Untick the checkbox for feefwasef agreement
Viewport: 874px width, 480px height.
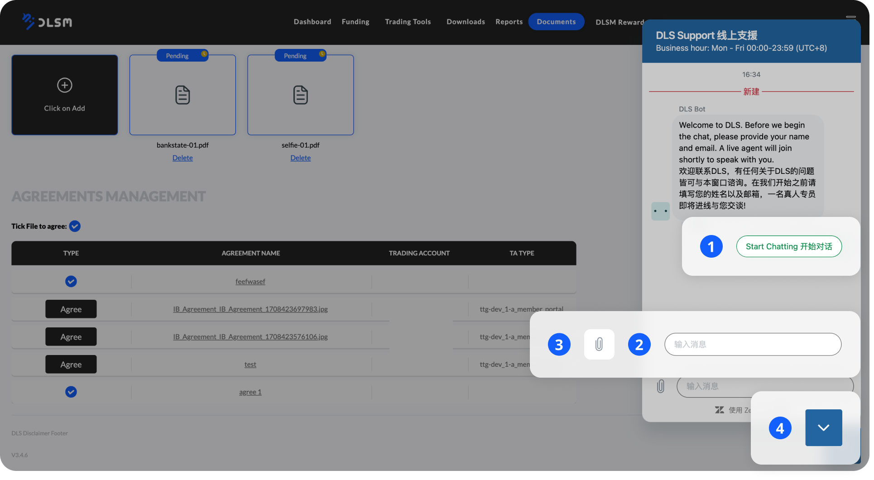coord(71,281)
